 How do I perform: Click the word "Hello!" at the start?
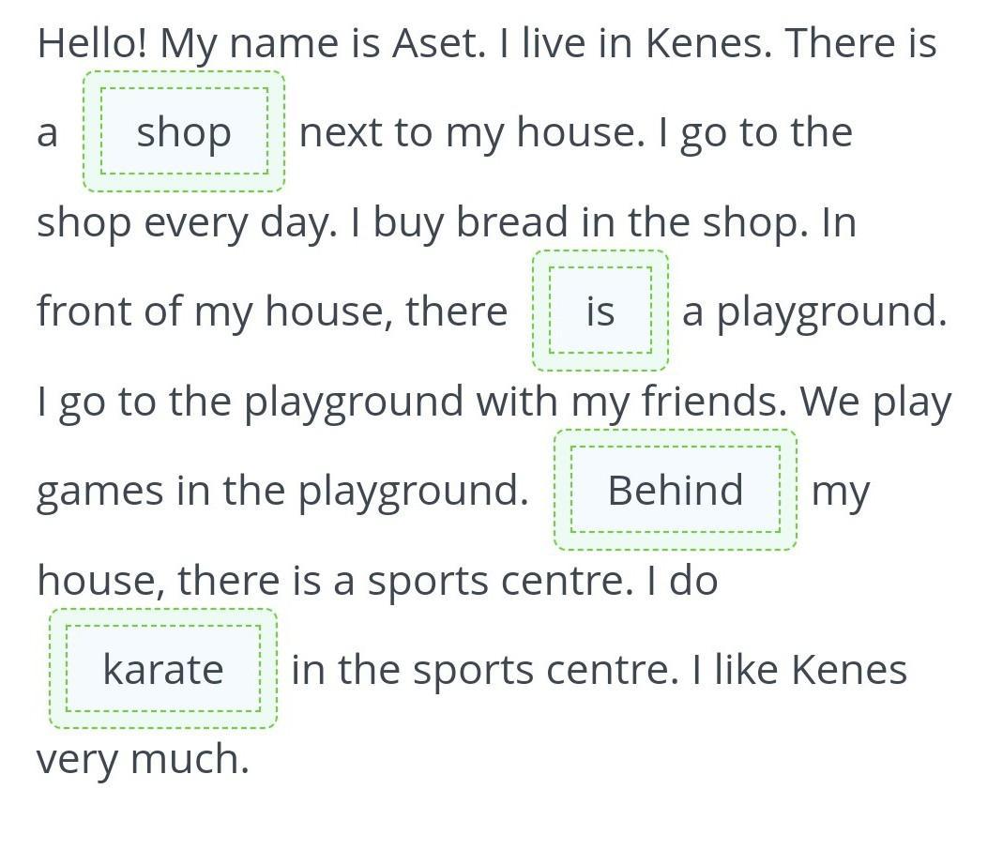click(x=92, y=43)
